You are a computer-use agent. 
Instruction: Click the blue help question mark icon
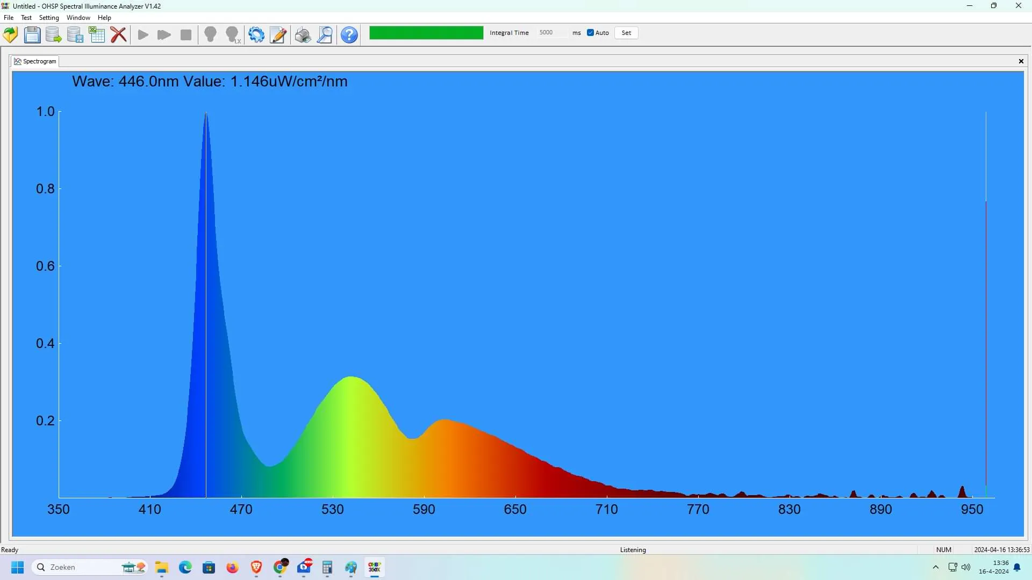click(349, 35)
